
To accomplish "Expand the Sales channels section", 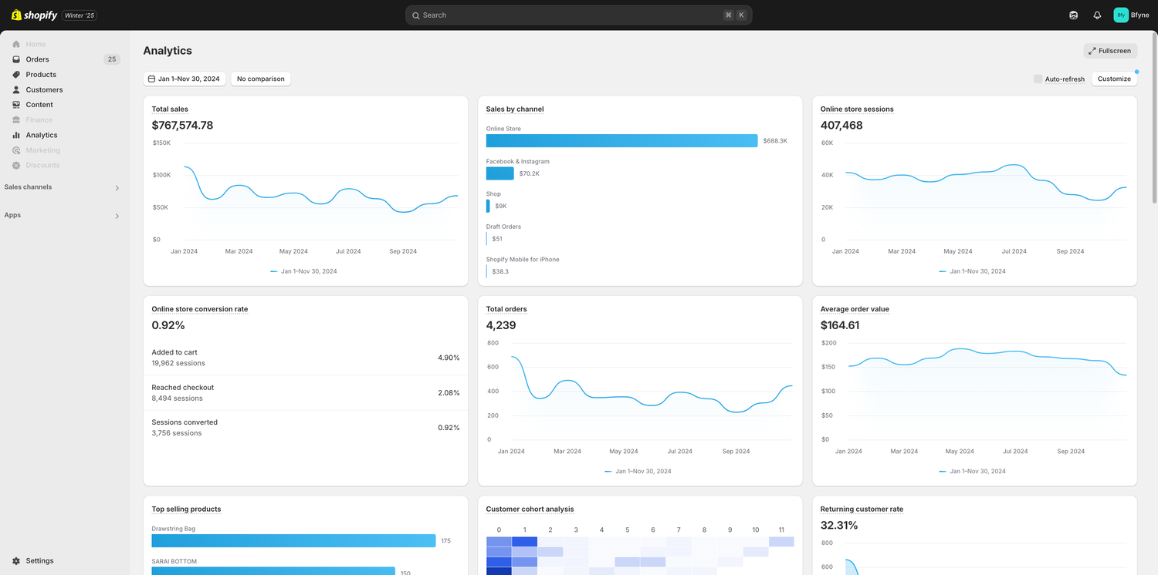I will 117,187.
